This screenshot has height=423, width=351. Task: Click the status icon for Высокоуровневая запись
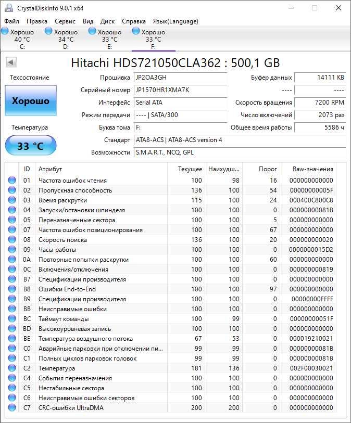[x=12, y=329]
